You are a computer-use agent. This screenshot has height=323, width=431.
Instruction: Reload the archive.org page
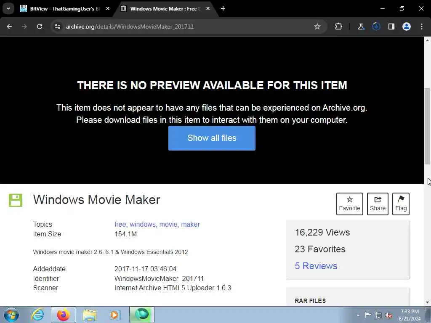click(x=40, y=26)
